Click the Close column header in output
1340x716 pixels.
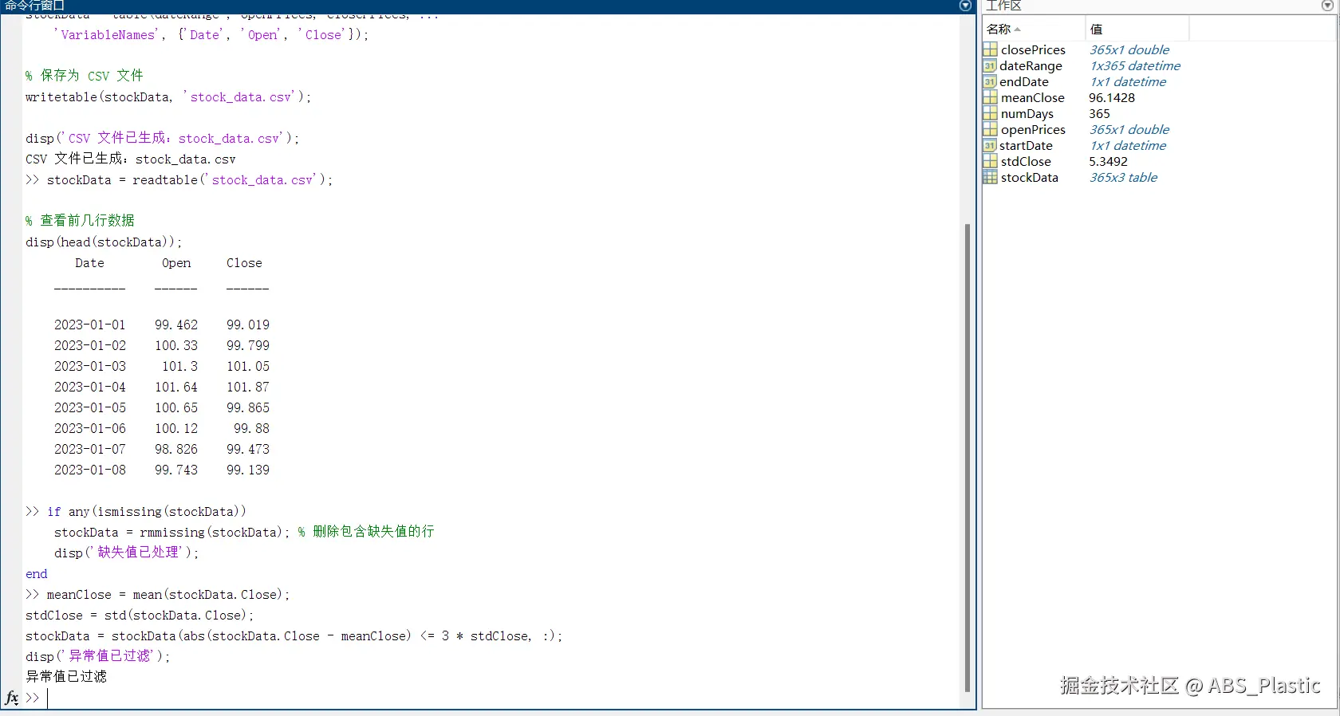tap(244, 263)
